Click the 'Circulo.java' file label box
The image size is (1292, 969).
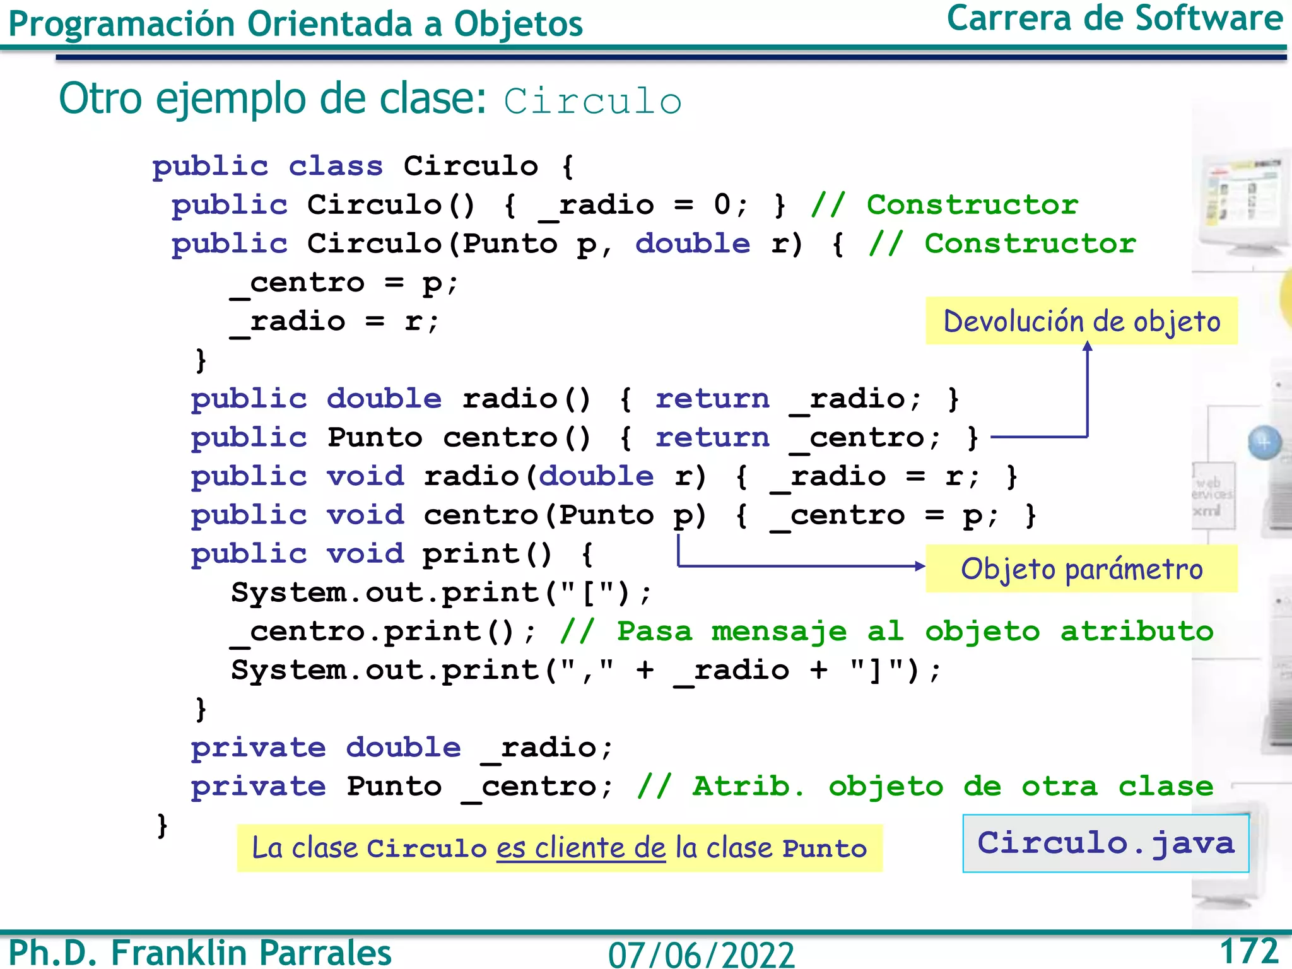1105,843
